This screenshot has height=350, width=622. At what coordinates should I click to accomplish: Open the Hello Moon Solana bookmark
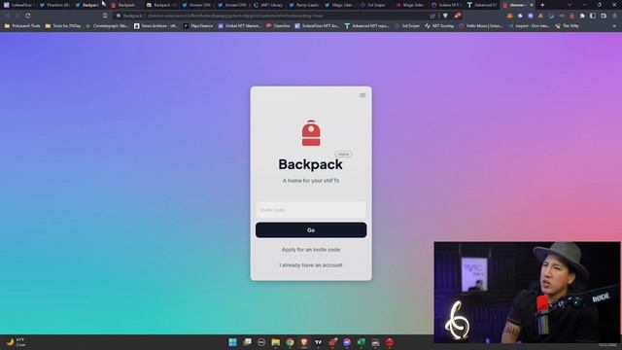pos(481,26)
